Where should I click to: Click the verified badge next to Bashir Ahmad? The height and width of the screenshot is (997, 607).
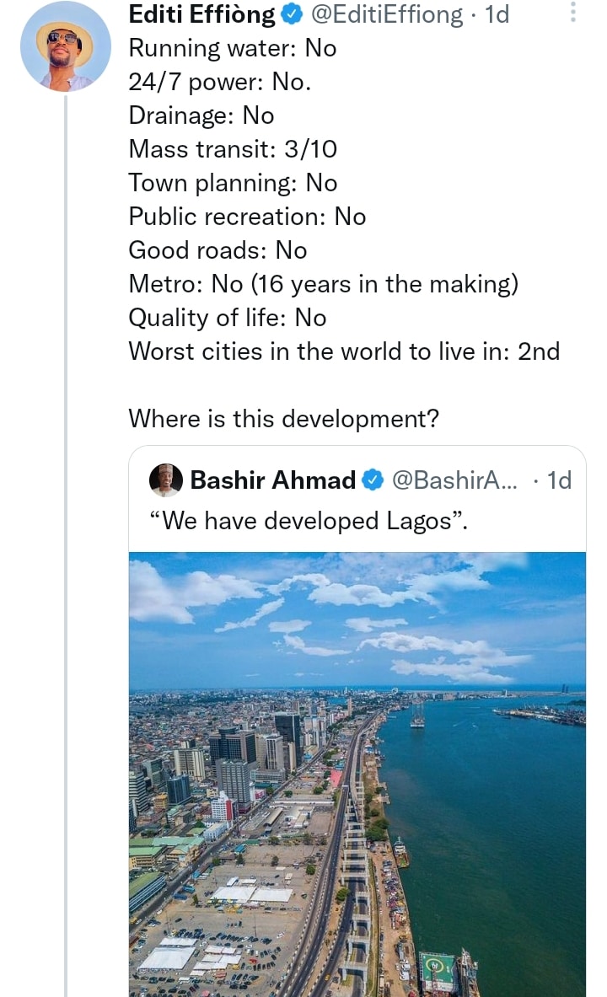coord(373,480)
